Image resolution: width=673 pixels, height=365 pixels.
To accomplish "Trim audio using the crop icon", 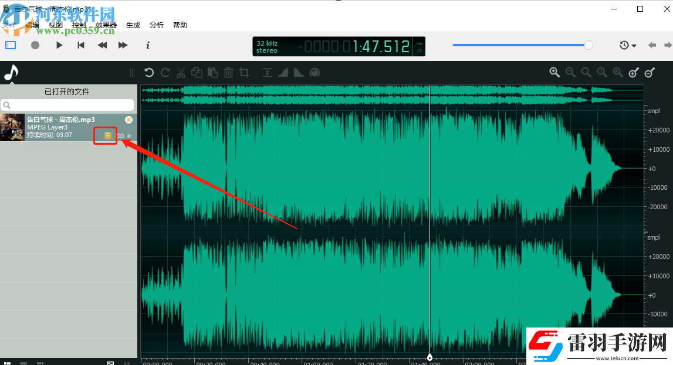I will click(245, 72).
